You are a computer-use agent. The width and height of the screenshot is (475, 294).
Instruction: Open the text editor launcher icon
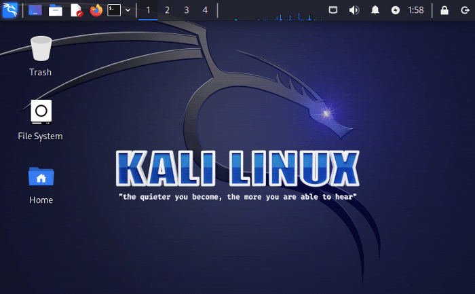[76, 10]
